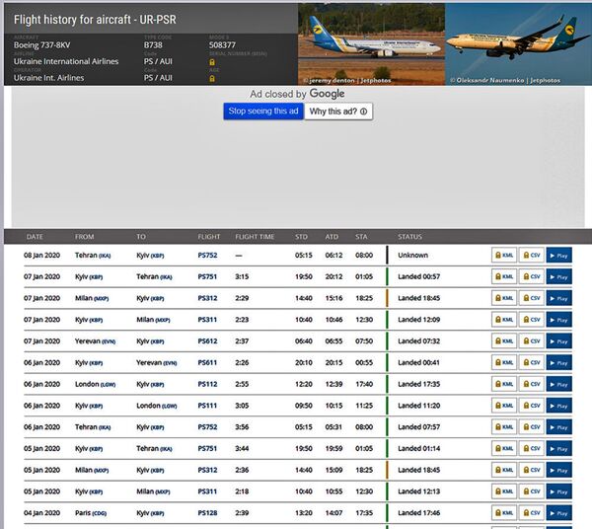Open flight PS312 link on 07 Jan
This screenshot has width=592, height=529.
pos(207,298)
